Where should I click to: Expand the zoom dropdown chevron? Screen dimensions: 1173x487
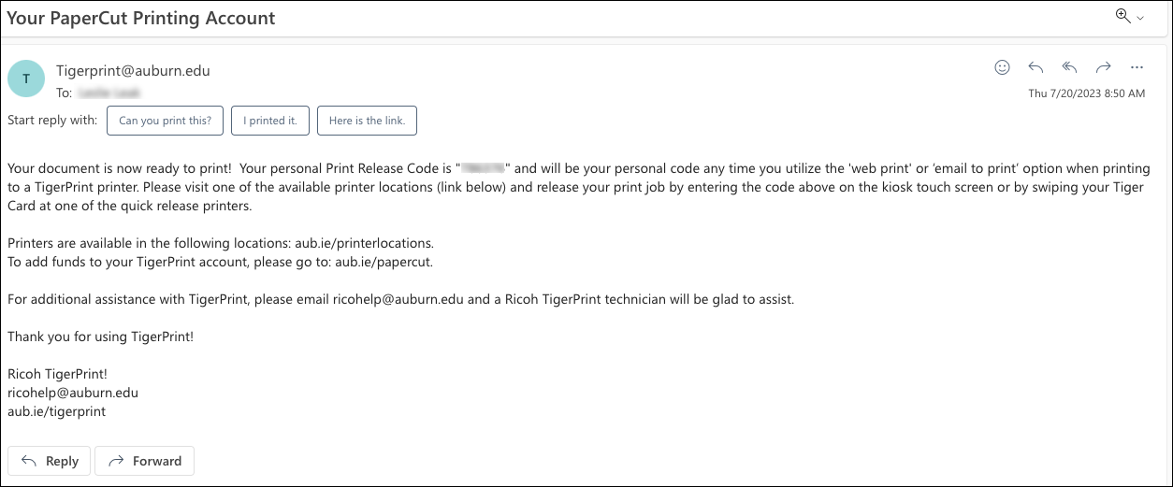[x=1140, y=18]
